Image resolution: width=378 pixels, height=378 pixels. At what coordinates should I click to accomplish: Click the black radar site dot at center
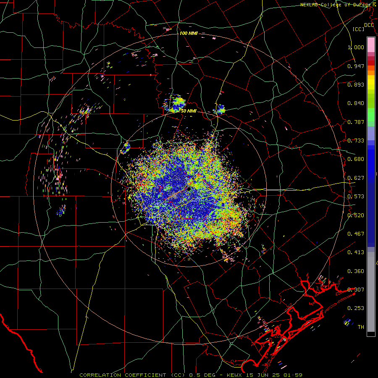click(x=189, y=189)
